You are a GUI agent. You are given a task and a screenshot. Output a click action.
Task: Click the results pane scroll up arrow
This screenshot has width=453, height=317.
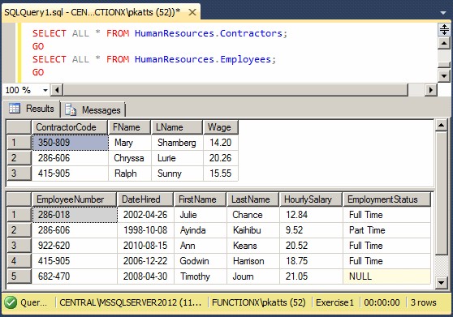[441, 125]
